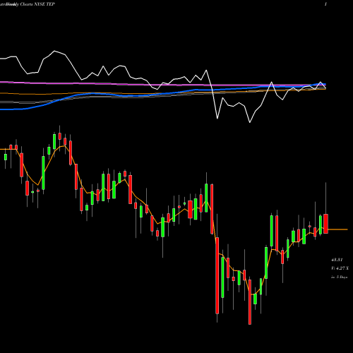Click the orange horizontal line beside the last candle
This screenshot has height=353, width=353.
pos(337,229)
